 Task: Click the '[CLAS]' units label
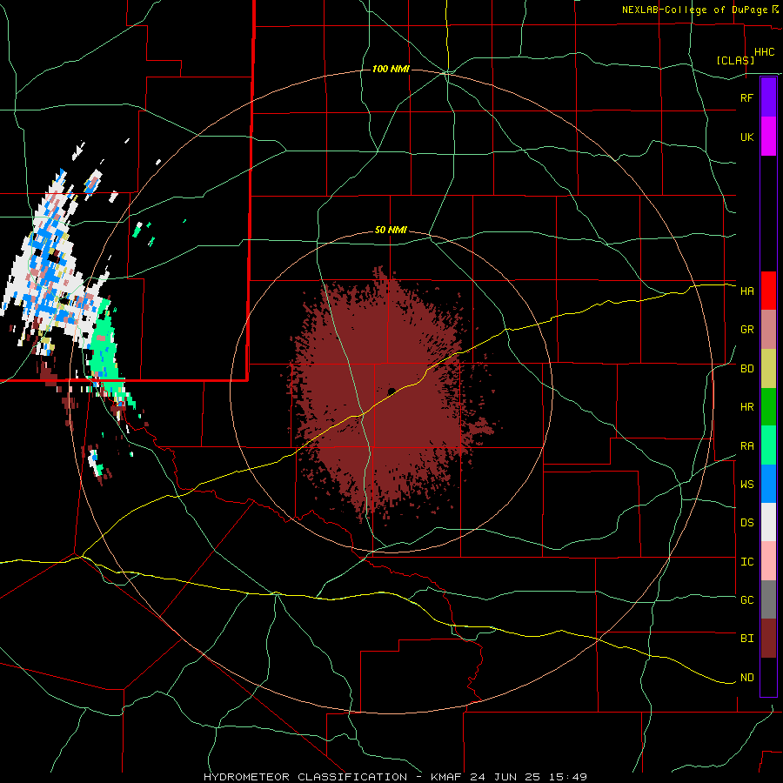coord(735,61)
